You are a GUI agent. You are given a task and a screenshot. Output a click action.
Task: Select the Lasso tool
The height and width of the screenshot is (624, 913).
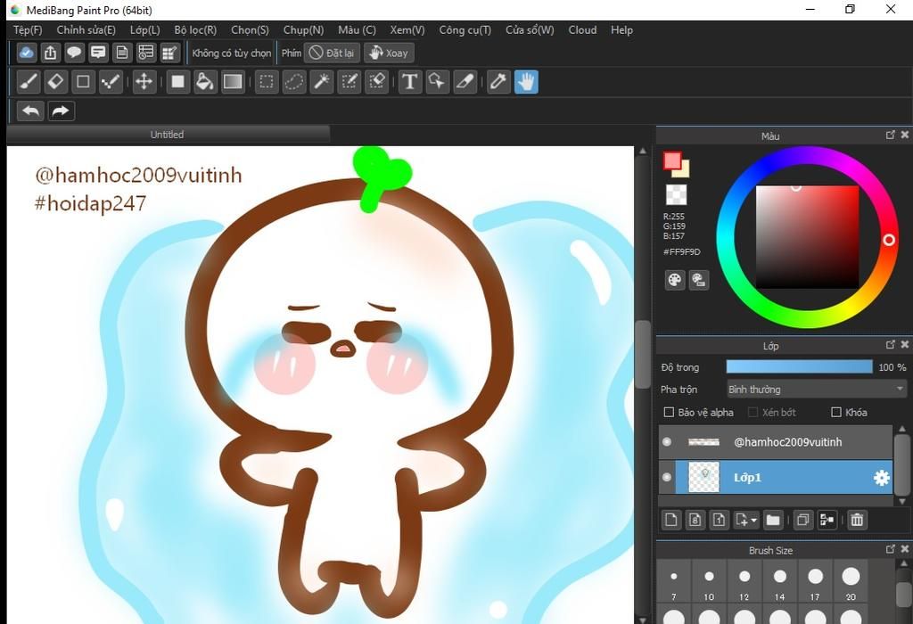294,82
